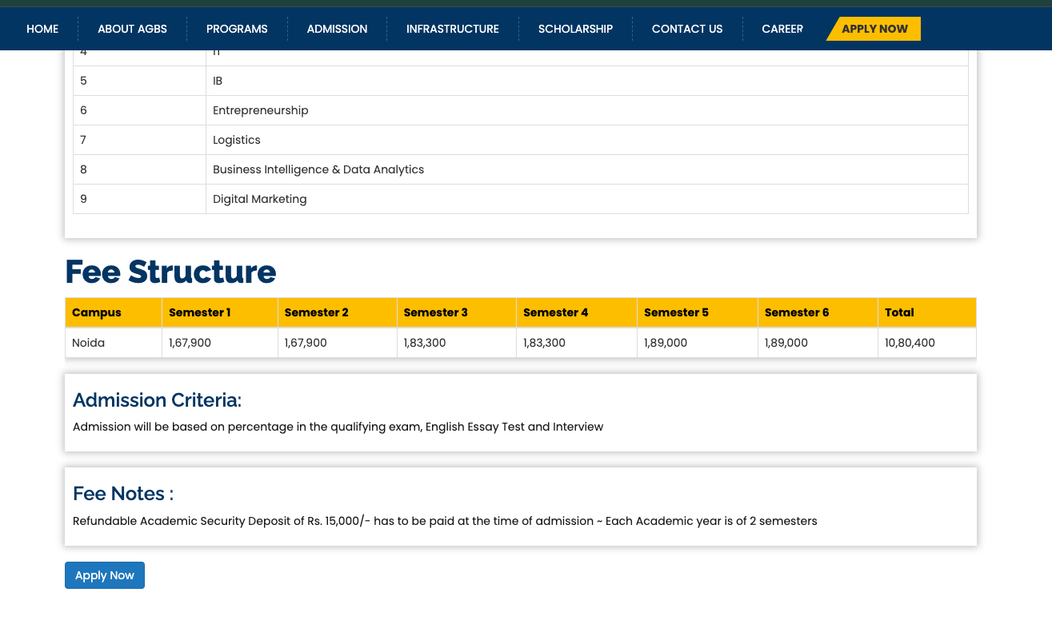
Task: Open the PROGRAMS navigation menu
Action: pos(237,29)
